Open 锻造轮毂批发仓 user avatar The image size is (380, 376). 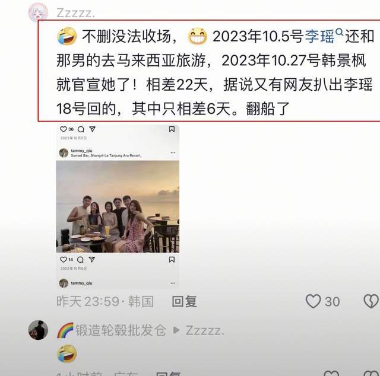[38, 330]
